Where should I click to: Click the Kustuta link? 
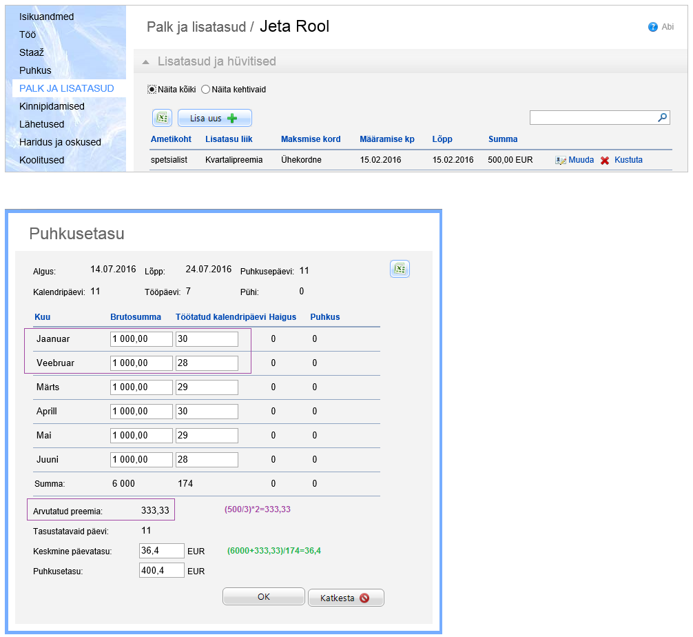pyautogui.click(x=628, y=160)
